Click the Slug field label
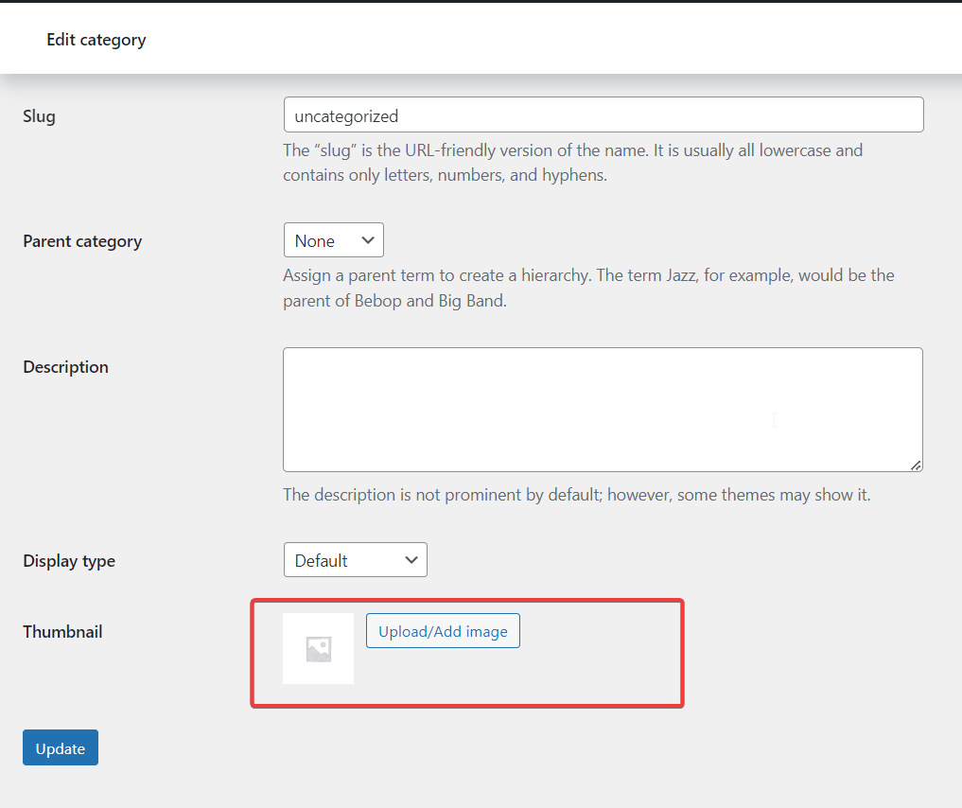Viewport: 962px width, 808px height. pyautogui.click(x=39, y=116)
